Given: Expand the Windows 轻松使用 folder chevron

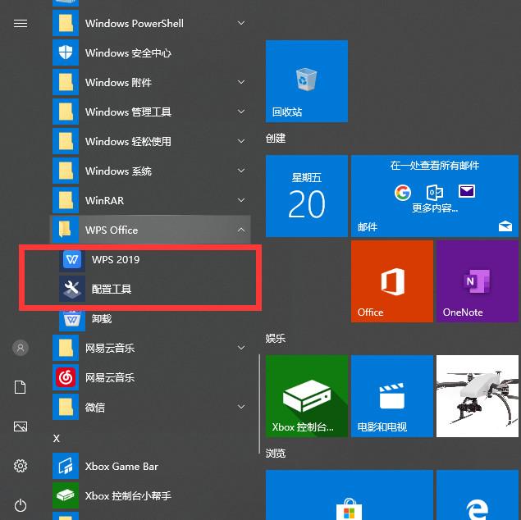Looking at the screenshot, I should 241,141.
